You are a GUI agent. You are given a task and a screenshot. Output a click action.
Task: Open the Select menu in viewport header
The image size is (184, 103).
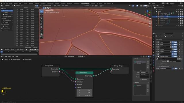(x=59, y=6)
